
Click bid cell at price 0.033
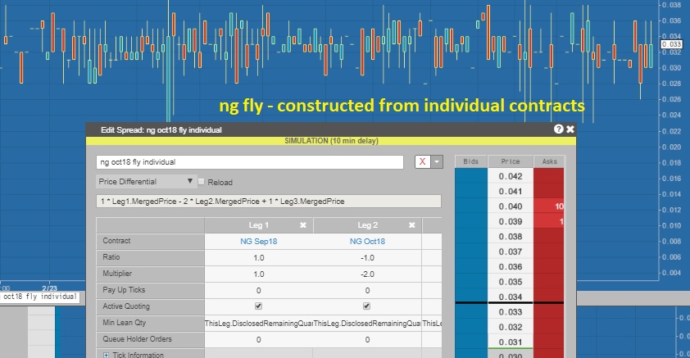click(x=471, y=312)
